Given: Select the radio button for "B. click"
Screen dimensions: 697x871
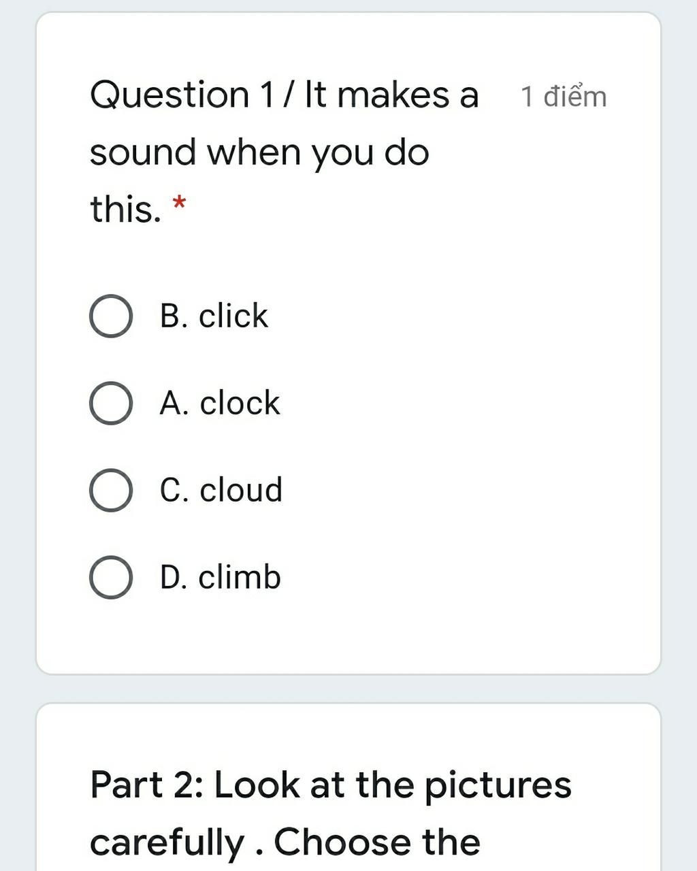Looking at the screenshot, I should (110, 316).
